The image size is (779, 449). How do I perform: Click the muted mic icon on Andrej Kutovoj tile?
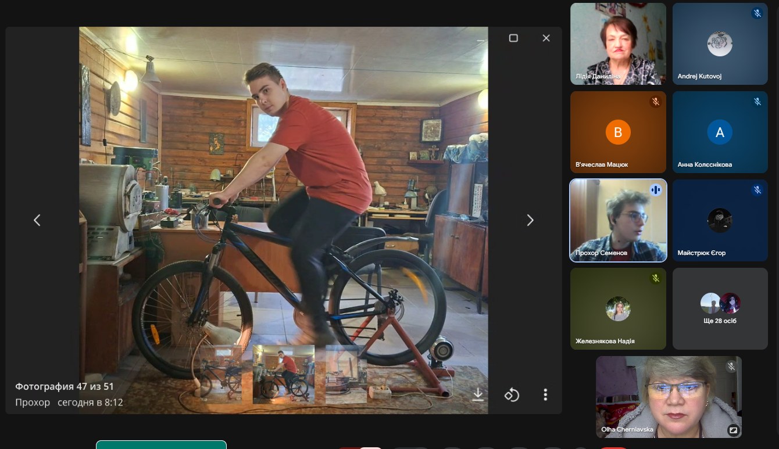757,13
